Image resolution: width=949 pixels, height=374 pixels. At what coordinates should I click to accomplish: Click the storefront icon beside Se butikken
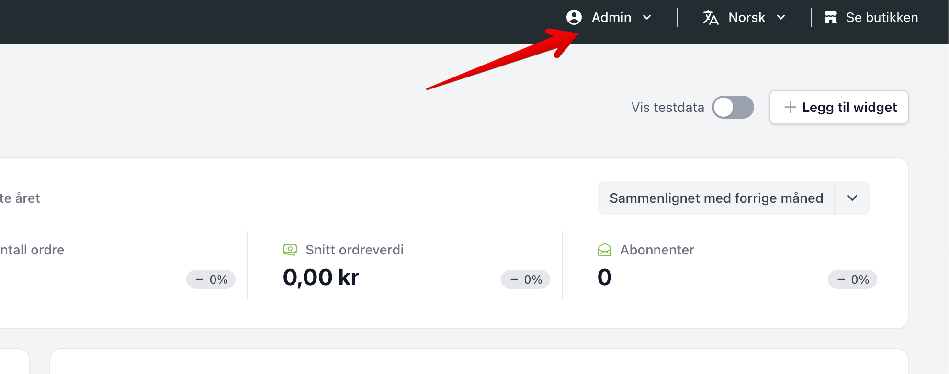pos(831,18)
